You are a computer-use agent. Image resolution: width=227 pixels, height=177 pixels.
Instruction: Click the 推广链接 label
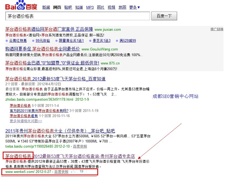tap(217, 29)
